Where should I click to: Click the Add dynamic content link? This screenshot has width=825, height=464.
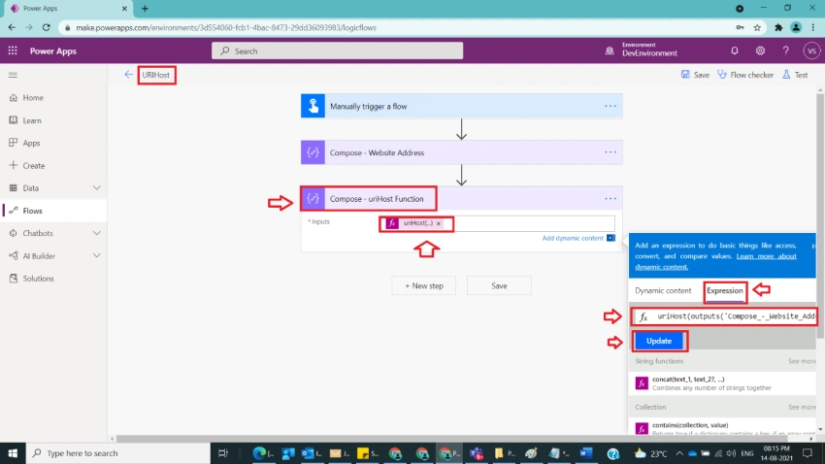[573, 238]
